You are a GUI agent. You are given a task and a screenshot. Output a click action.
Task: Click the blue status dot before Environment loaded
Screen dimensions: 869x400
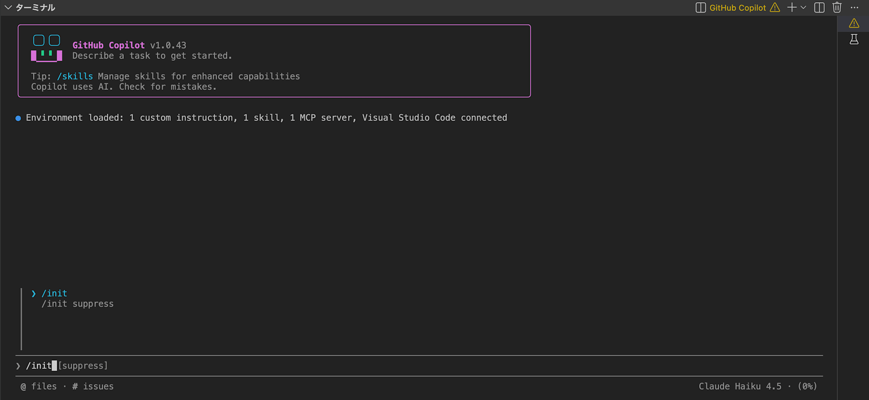tap(18, 118)
